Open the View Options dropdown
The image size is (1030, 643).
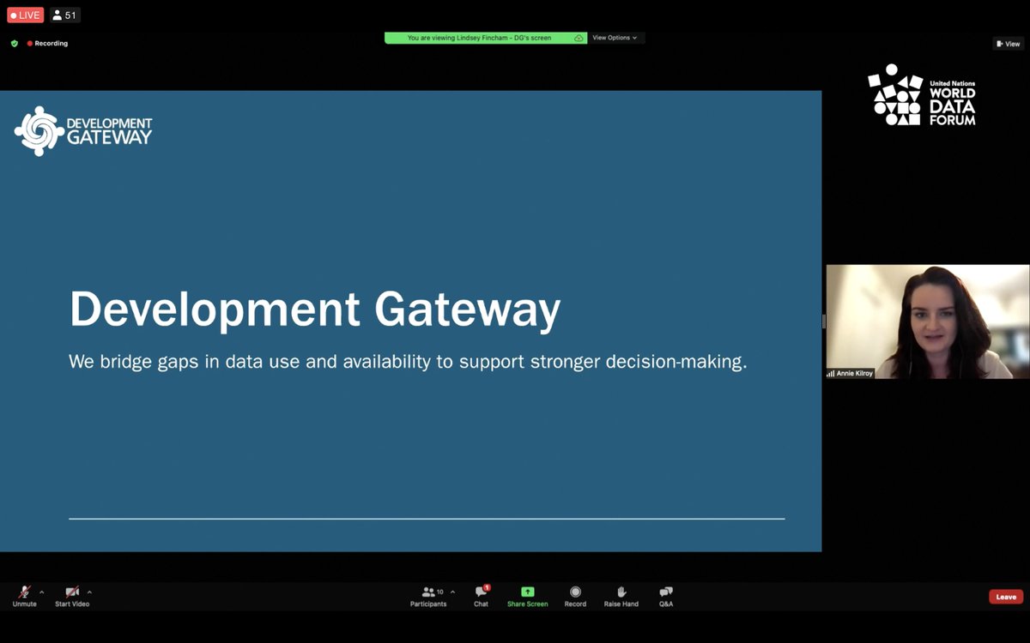615,38
